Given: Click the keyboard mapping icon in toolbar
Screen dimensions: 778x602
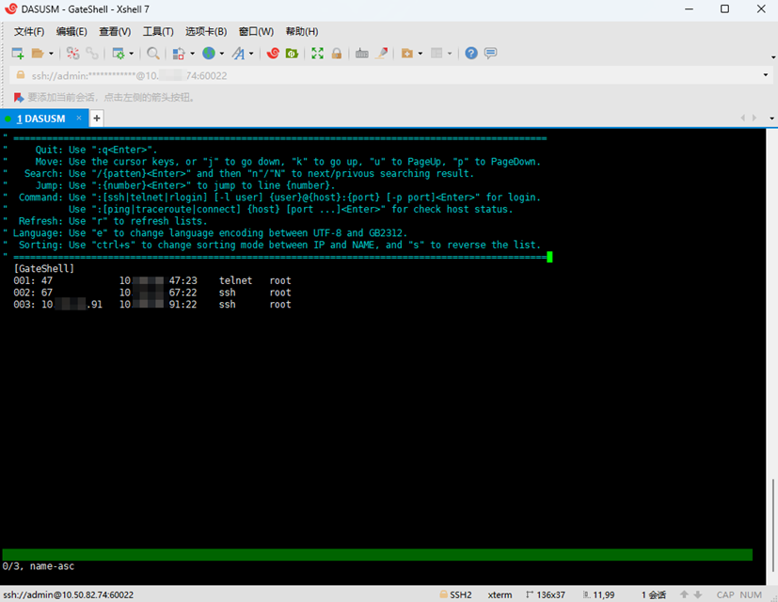Looking at the screenshot, I should [362, 54].
